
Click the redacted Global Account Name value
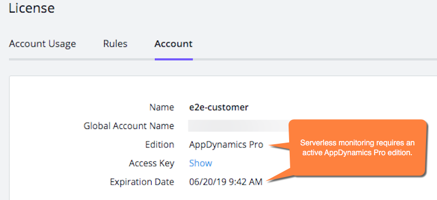point(239,126)
